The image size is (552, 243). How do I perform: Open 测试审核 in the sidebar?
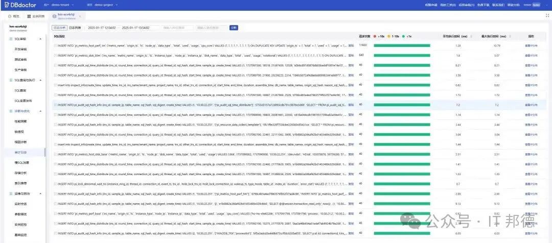pyautogui.click(x=20, y=59)
